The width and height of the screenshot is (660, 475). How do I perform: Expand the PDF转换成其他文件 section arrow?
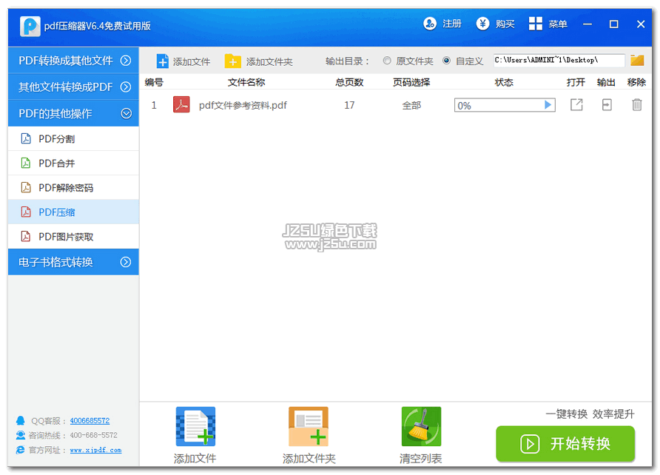pyautogui.click(x=126, y=61)
